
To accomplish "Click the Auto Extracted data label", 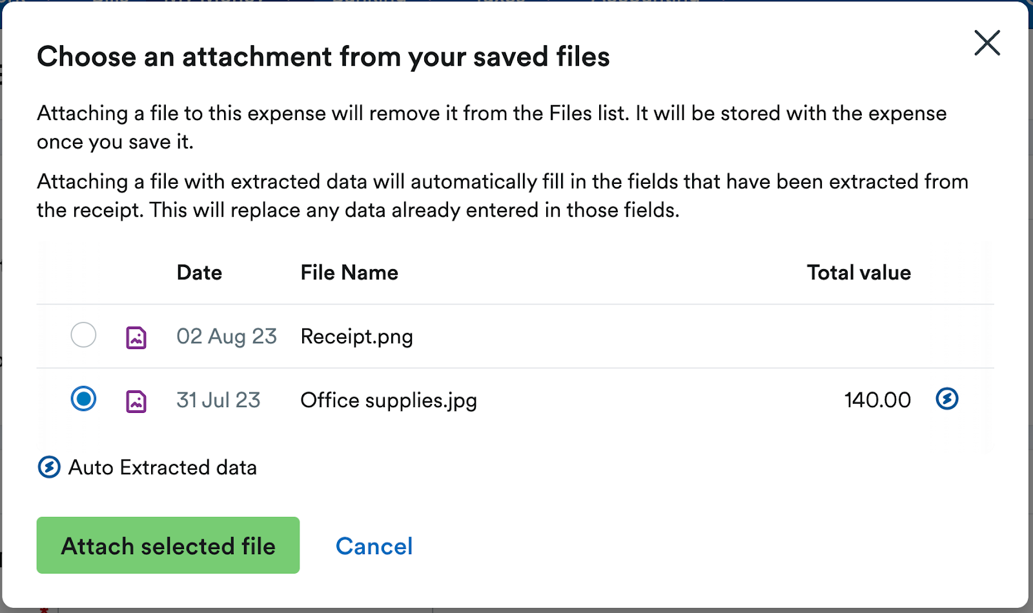I will 162,467.
